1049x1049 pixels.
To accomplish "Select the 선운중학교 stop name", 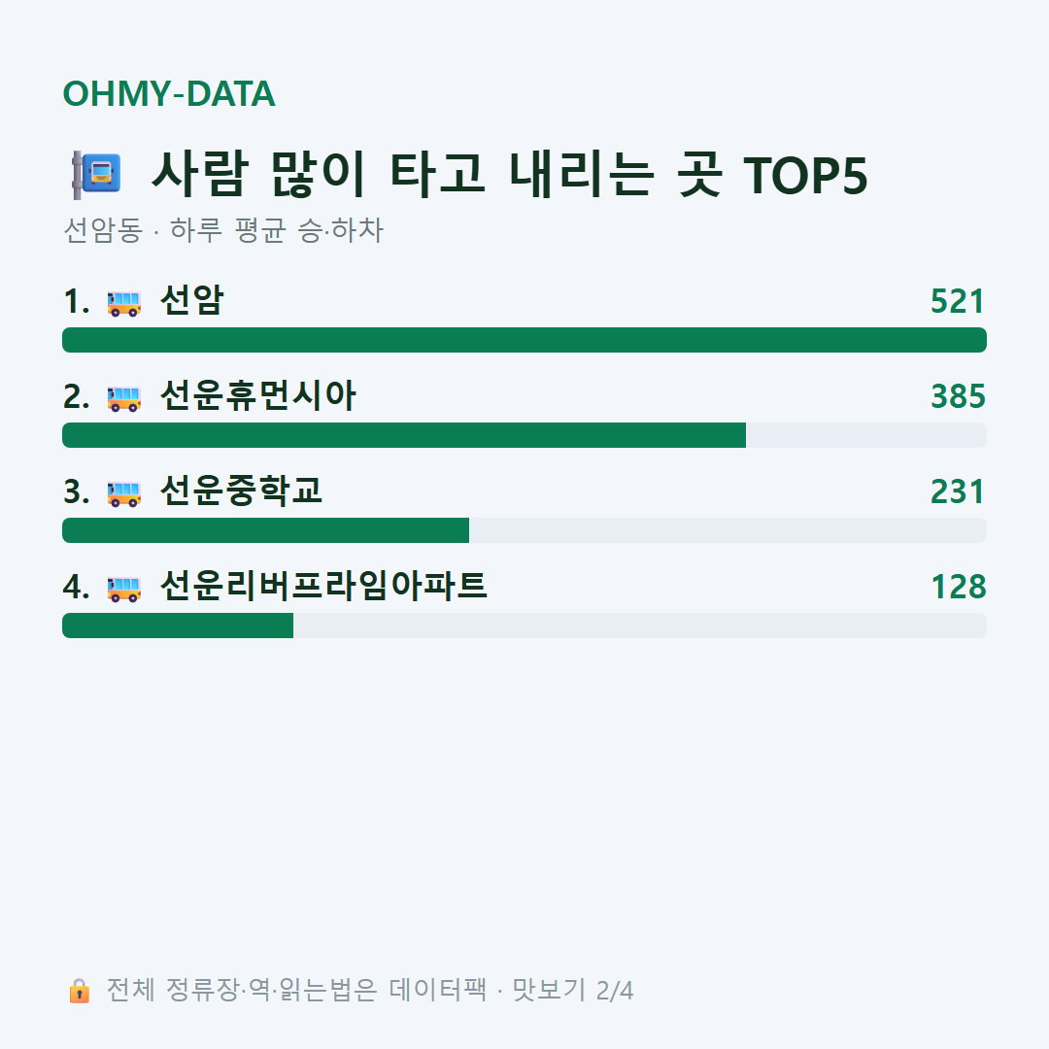I will [242, 491].
